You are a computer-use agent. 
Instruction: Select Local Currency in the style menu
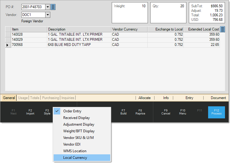pyautogui.click(x=82, y=158)
